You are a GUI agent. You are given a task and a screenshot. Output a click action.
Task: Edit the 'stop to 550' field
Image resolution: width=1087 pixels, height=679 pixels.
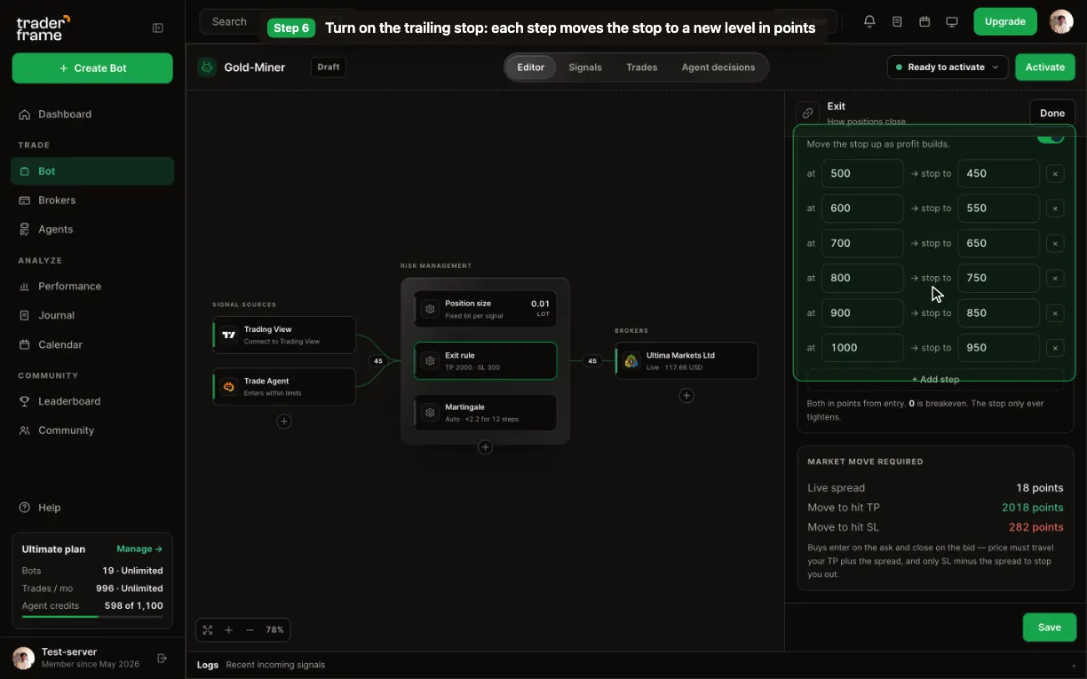point(998,209)
